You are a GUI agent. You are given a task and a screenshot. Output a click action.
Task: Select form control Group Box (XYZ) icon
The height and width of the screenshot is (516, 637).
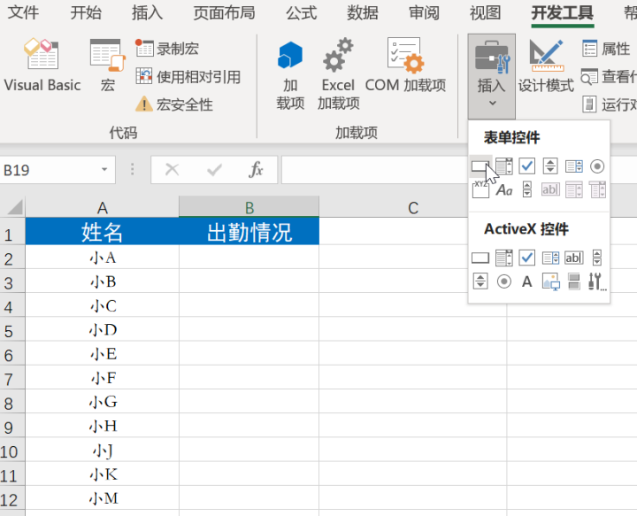coord(480,189)
